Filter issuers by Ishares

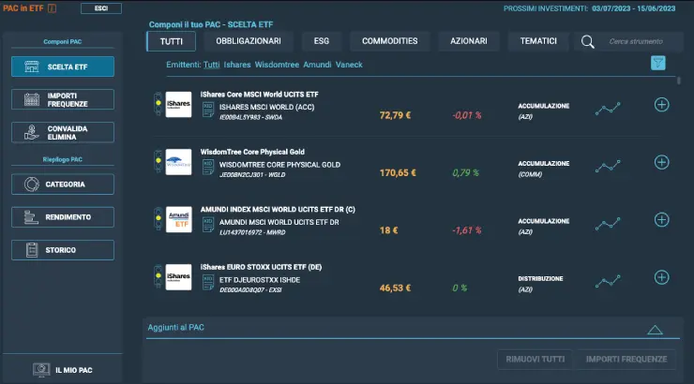coord(236,65)
